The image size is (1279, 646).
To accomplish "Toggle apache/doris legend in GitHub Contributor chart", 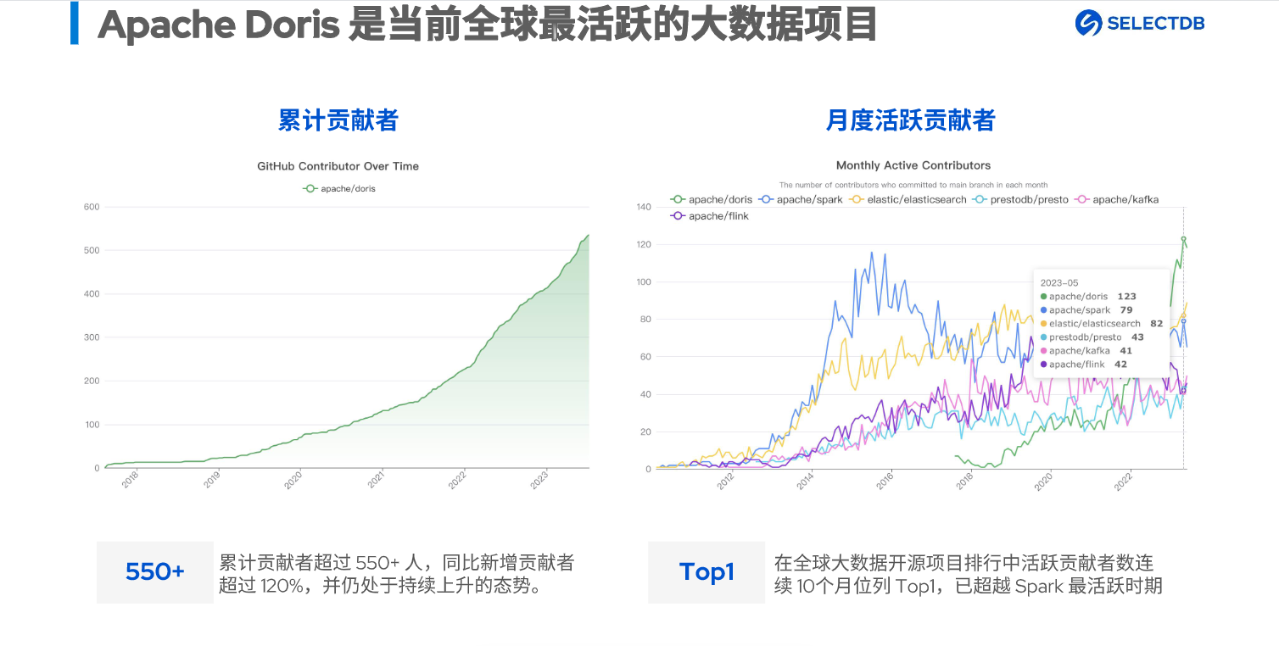I will (339, 189).
